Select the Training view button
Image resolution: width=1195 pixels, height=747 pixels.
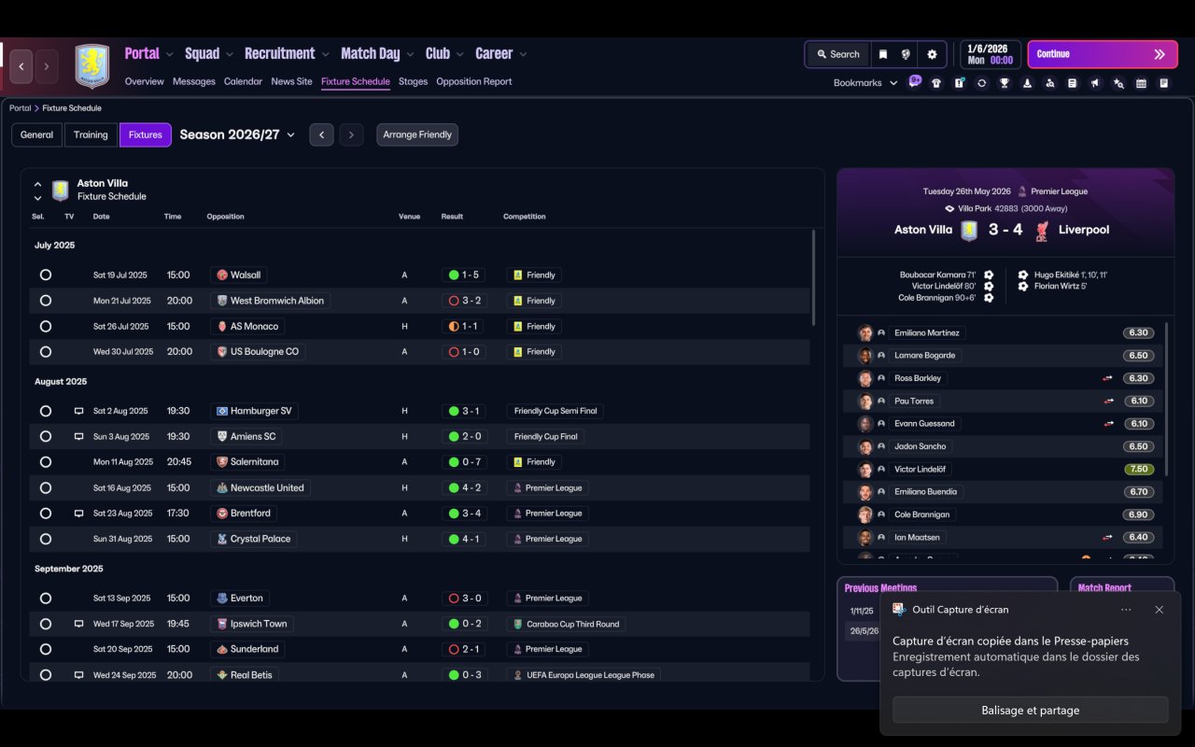click(91, 134)
